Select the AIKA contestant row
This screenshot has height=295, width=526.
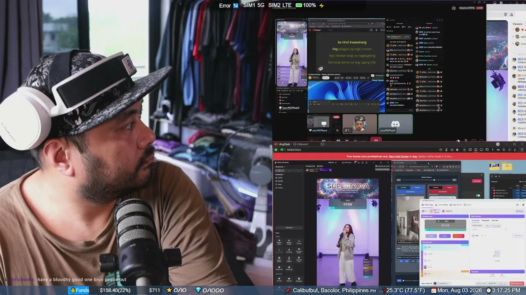click(x=445, y=247)
